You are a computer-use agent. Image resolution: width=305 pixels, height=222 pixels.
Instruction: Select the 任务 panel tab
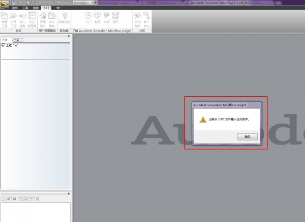pyautogui.click(x=7, y=40)
